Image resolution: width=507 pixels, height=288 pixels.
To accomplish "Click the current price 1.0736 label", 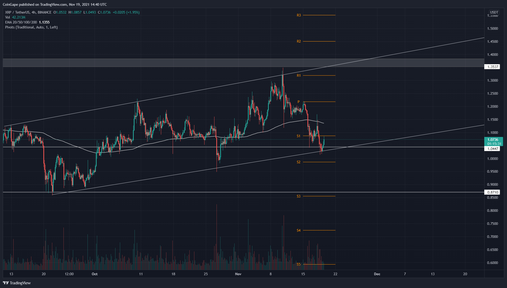I will (493, 140).
